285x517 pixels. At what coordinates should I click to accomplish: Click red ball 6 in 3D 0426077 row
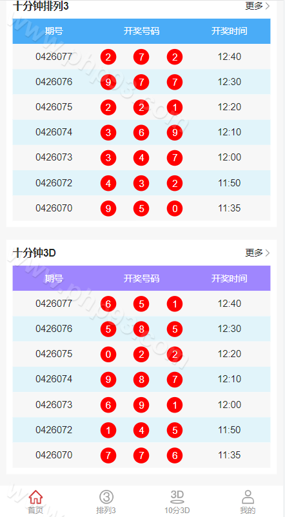tap(108, 304)
